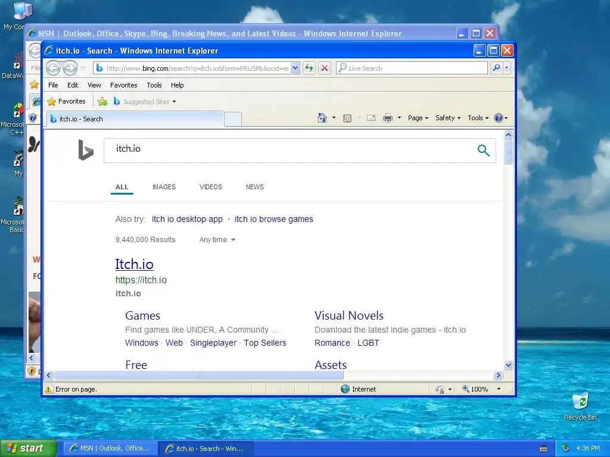Screen dimensions: 610x457
Task: Open the 100% zoom level dropdown arrow
Action: point(499,389)
